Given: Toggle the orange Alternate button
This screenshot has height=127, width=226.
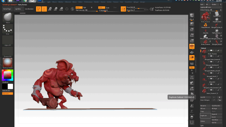Looking at the screenshot, I should coord(7,93).
